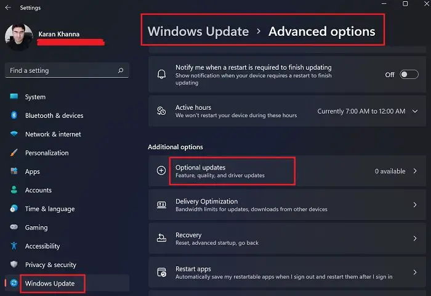Click the search magnifier icon

click(121, 70)
